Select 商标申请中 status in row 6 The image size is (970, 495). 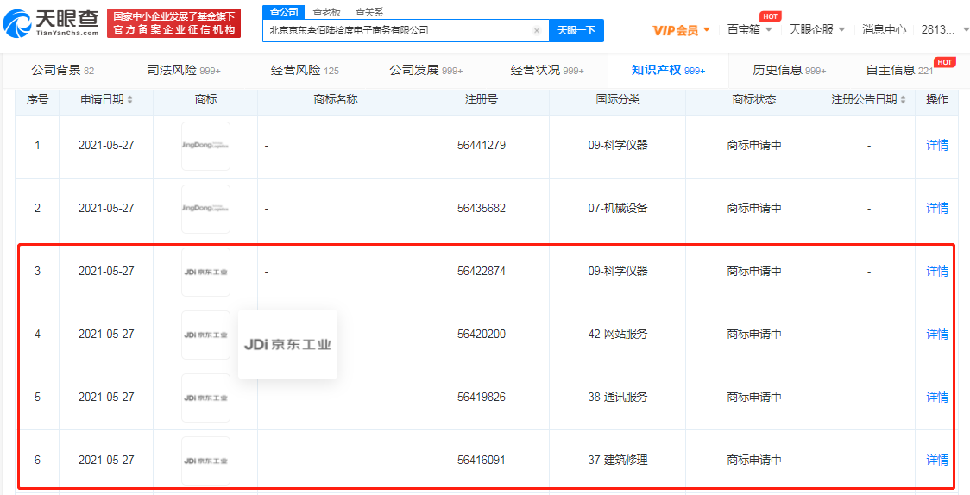tap(754, 461)
